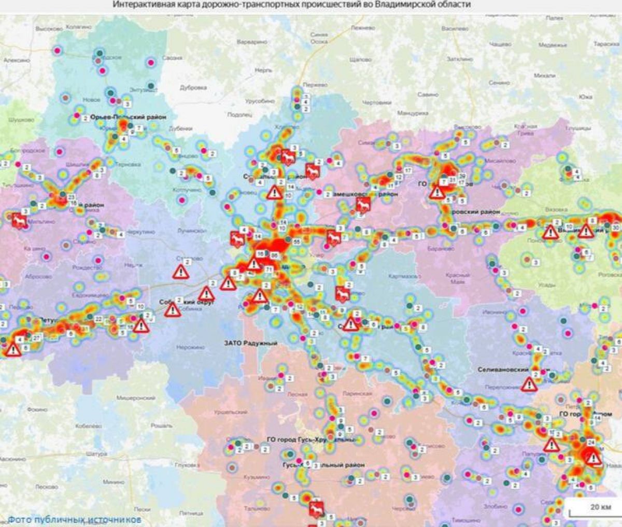Select the cluster marker labeled 71

pyautogui.click(x=268, y=270)
